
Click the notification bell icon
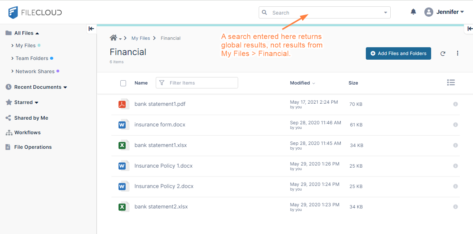(413, 12)
